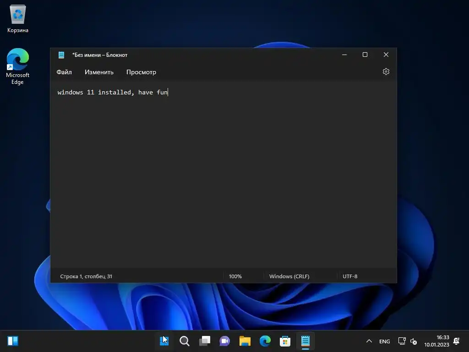Click the Notepad icon in title bar

click(61, 55)
